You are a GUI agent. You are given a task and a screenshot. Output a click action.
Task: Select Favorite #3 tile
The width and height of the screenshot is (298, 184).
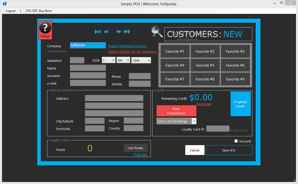[235, 51]
